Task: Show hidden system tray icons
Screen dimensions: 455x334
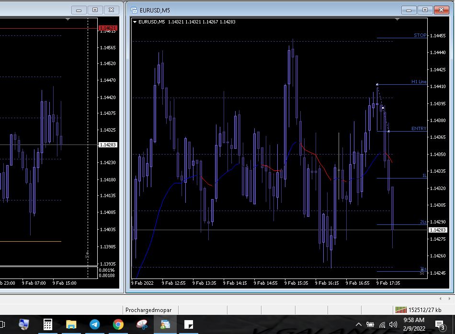Action: pyautogui.click(x=358, y=324)
